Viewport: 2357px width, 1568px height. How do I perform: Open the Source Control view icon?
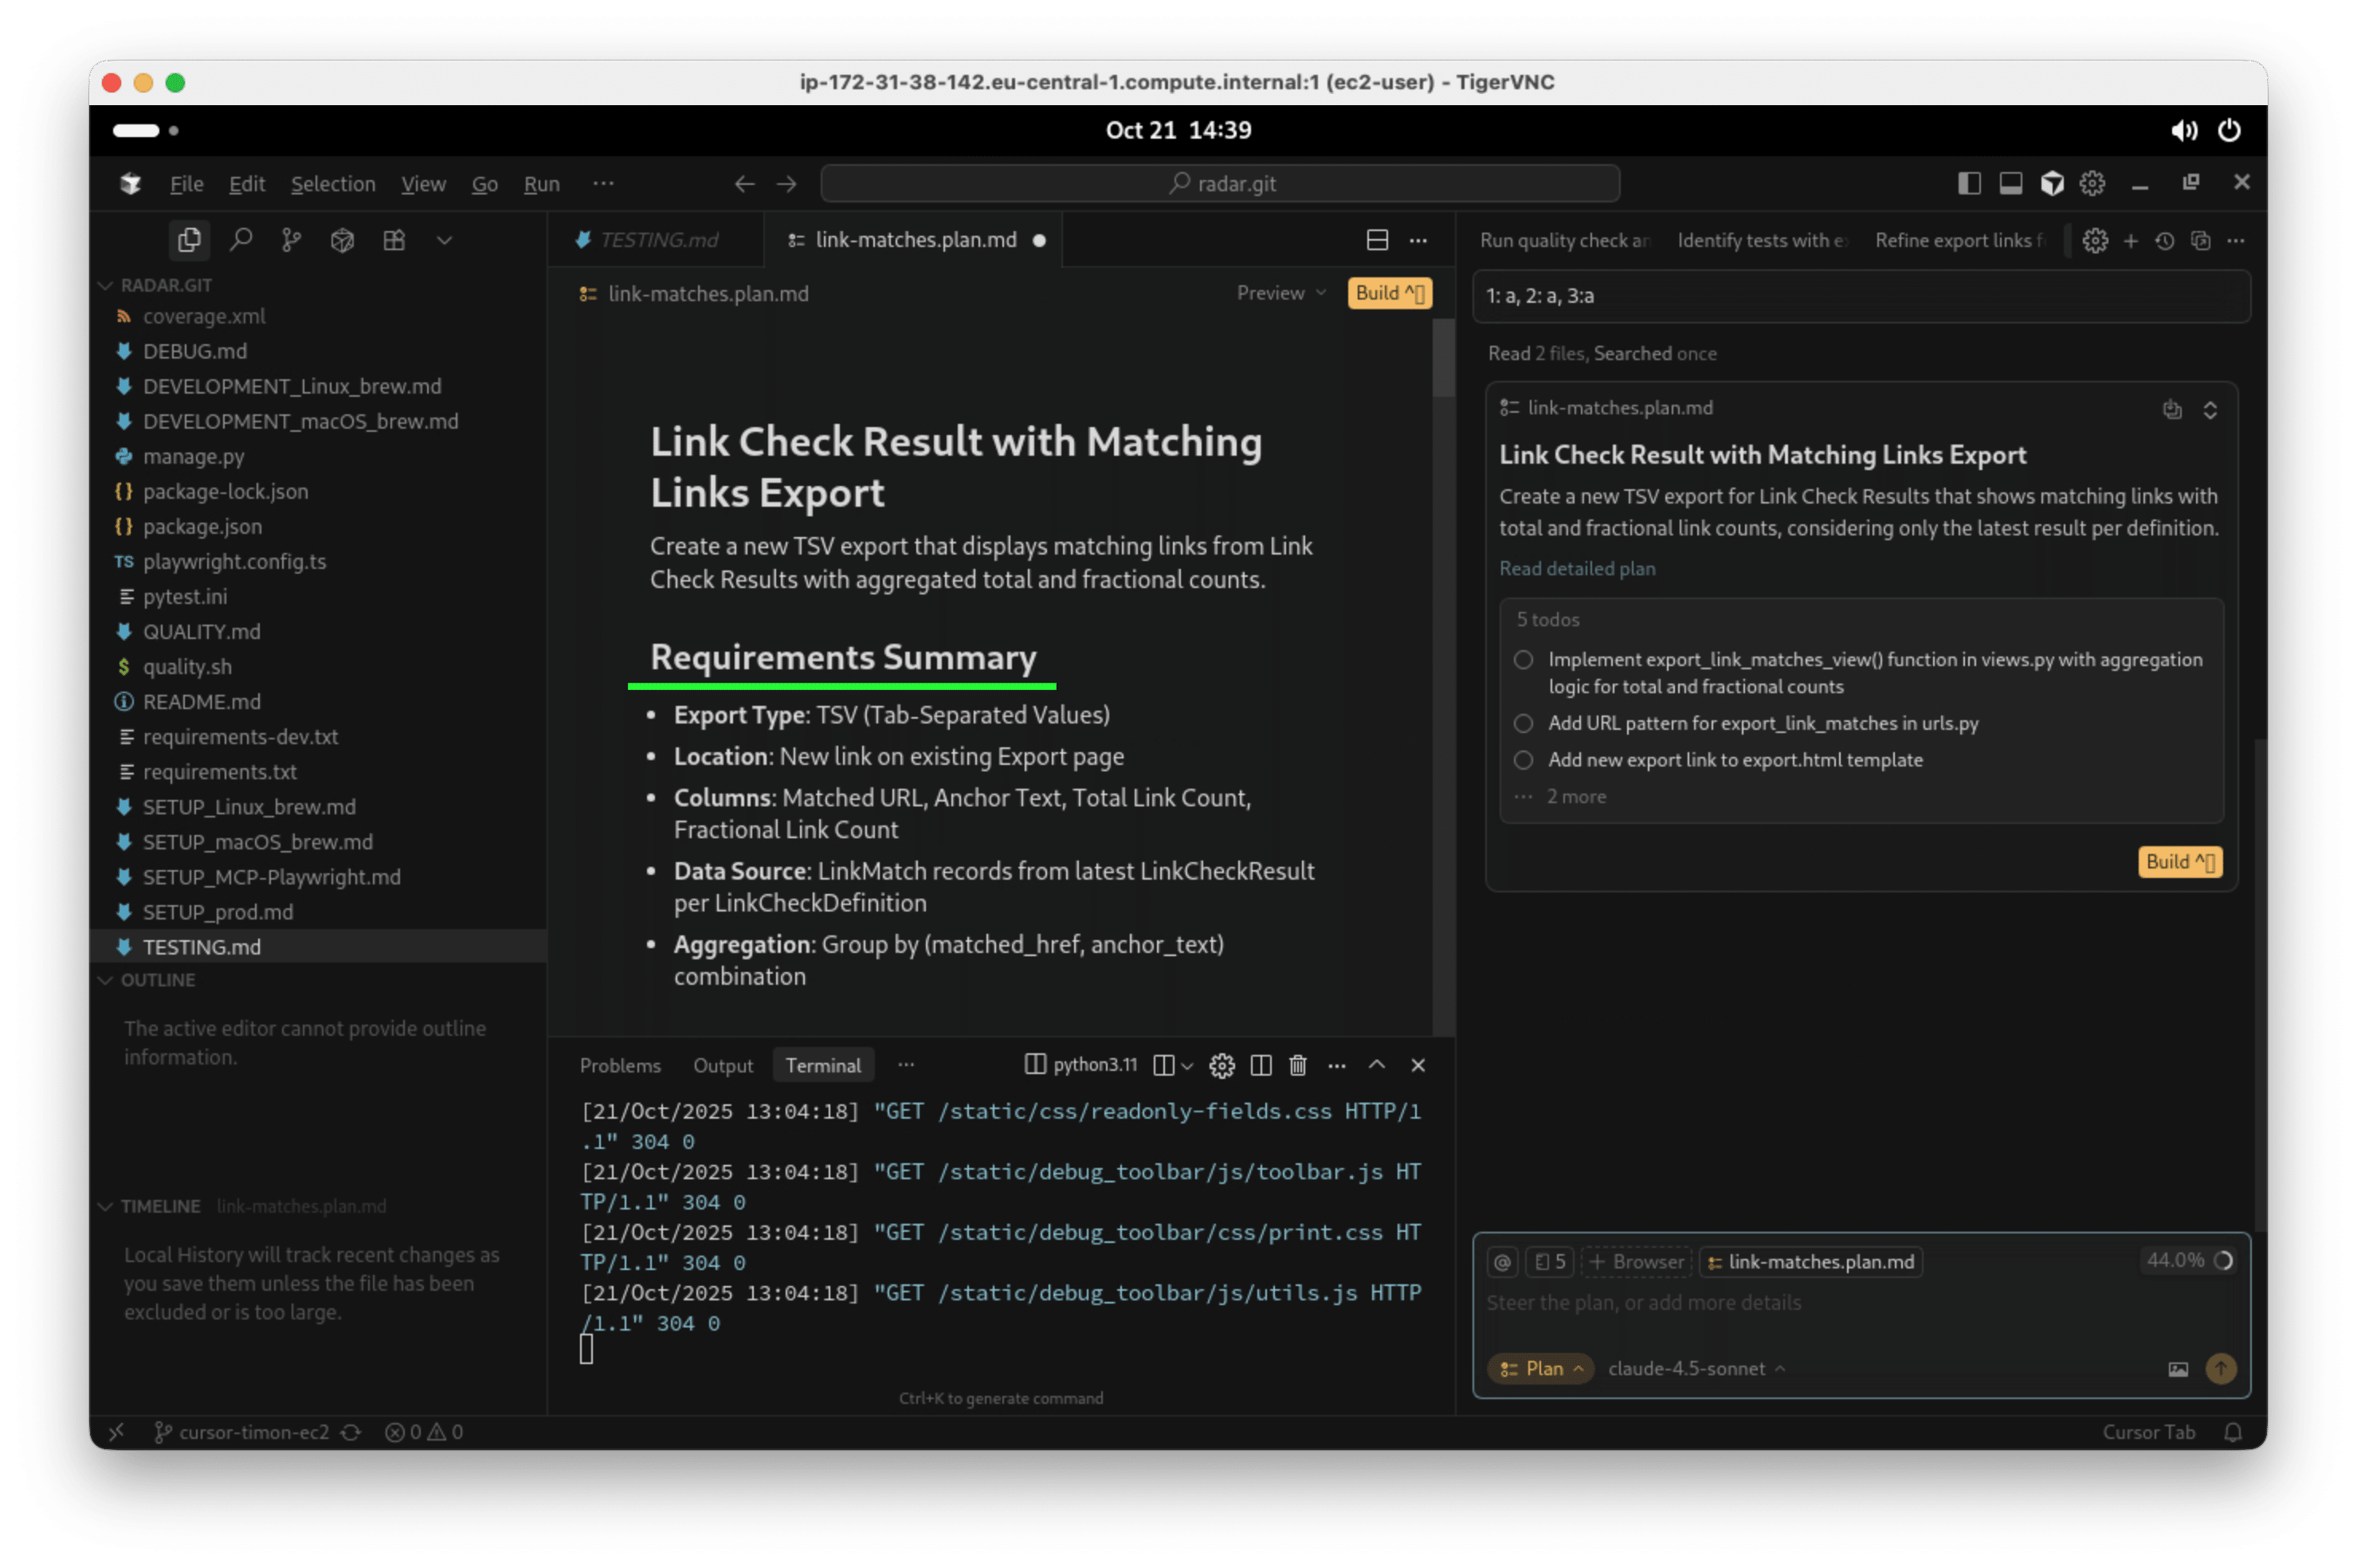click(291, 240)
